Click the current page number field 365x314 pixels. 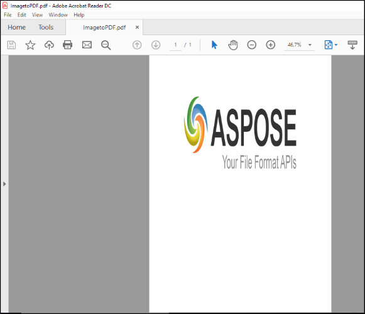pos(175,45)
